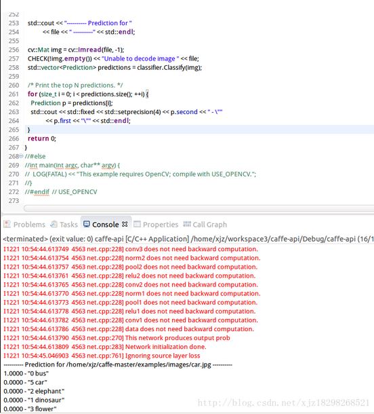Click the Problems tab icon
The width and height of the screenshot is (374, 414).
(x=7, y=224)
